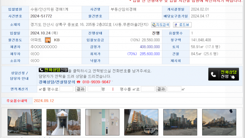Viewport: 245px width, 138px height.
Task: Click the small inline 전화상담신청 badge
Action: pos(53,70)
